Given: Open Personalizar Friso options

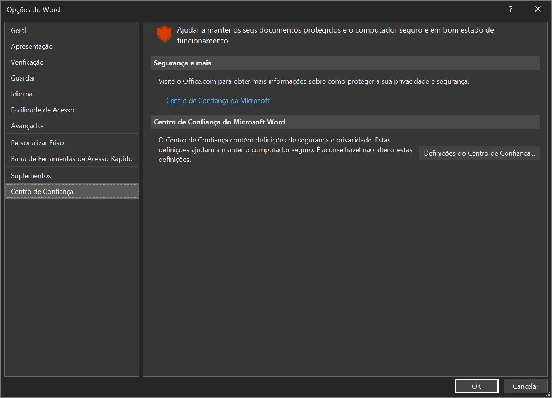Looking at the screenshot, I should tap(72, 142).
